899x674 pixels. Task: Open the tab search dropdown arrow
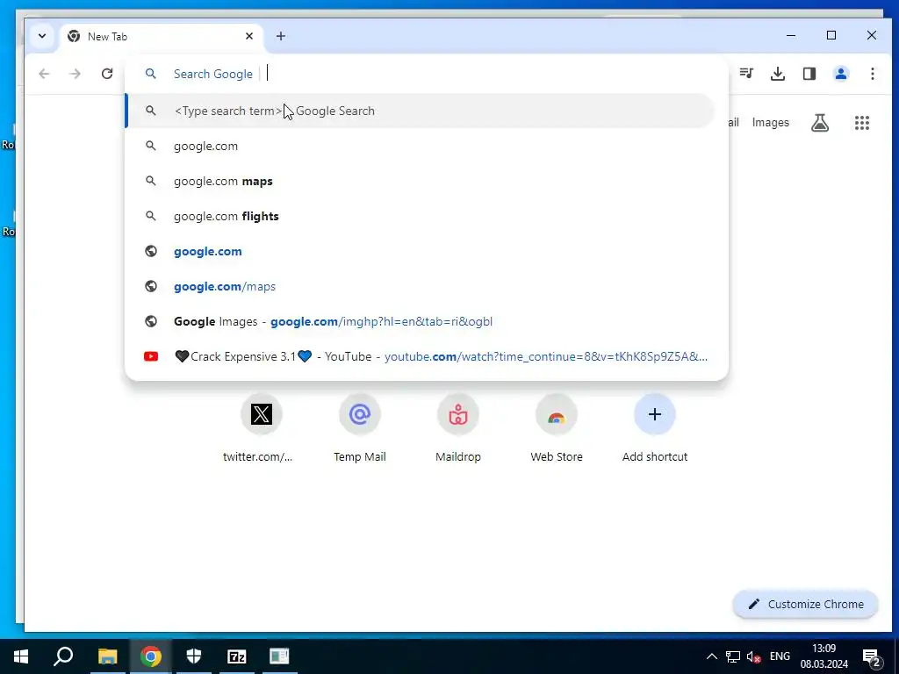click(x=42, y=36)
